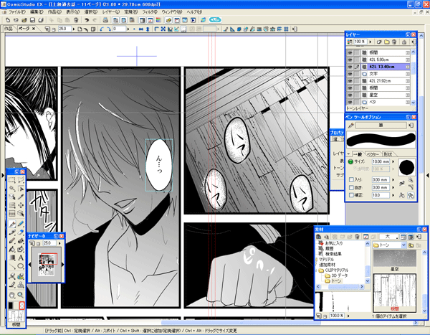This screenshot has height=335, width=430.
Task: Select the move layer tool
Action: pos(21,205)
